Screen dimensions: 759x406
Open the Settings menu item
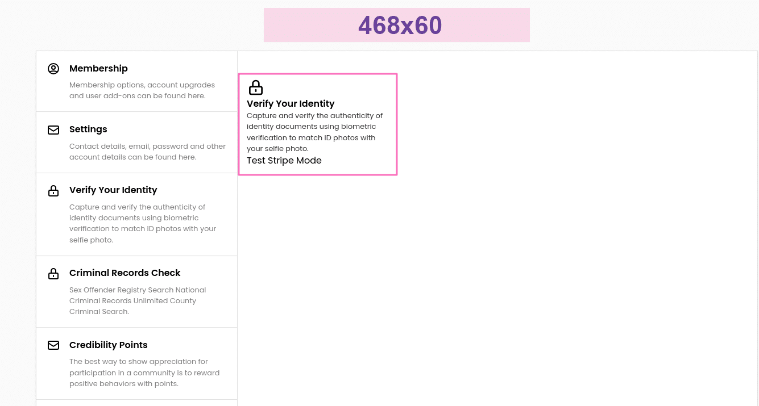click(88, 129)
